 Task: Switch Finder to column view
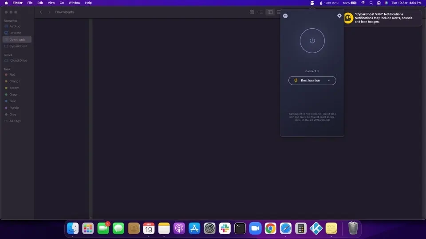tap(270, 12)
